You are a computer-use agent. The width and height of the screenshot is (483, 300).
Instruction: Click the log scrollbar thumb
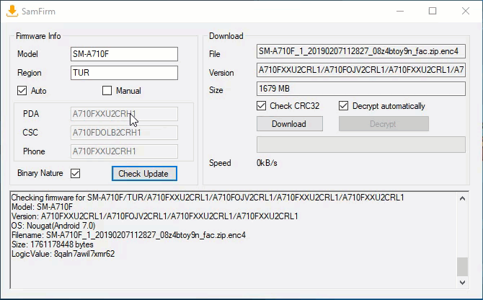462,267
